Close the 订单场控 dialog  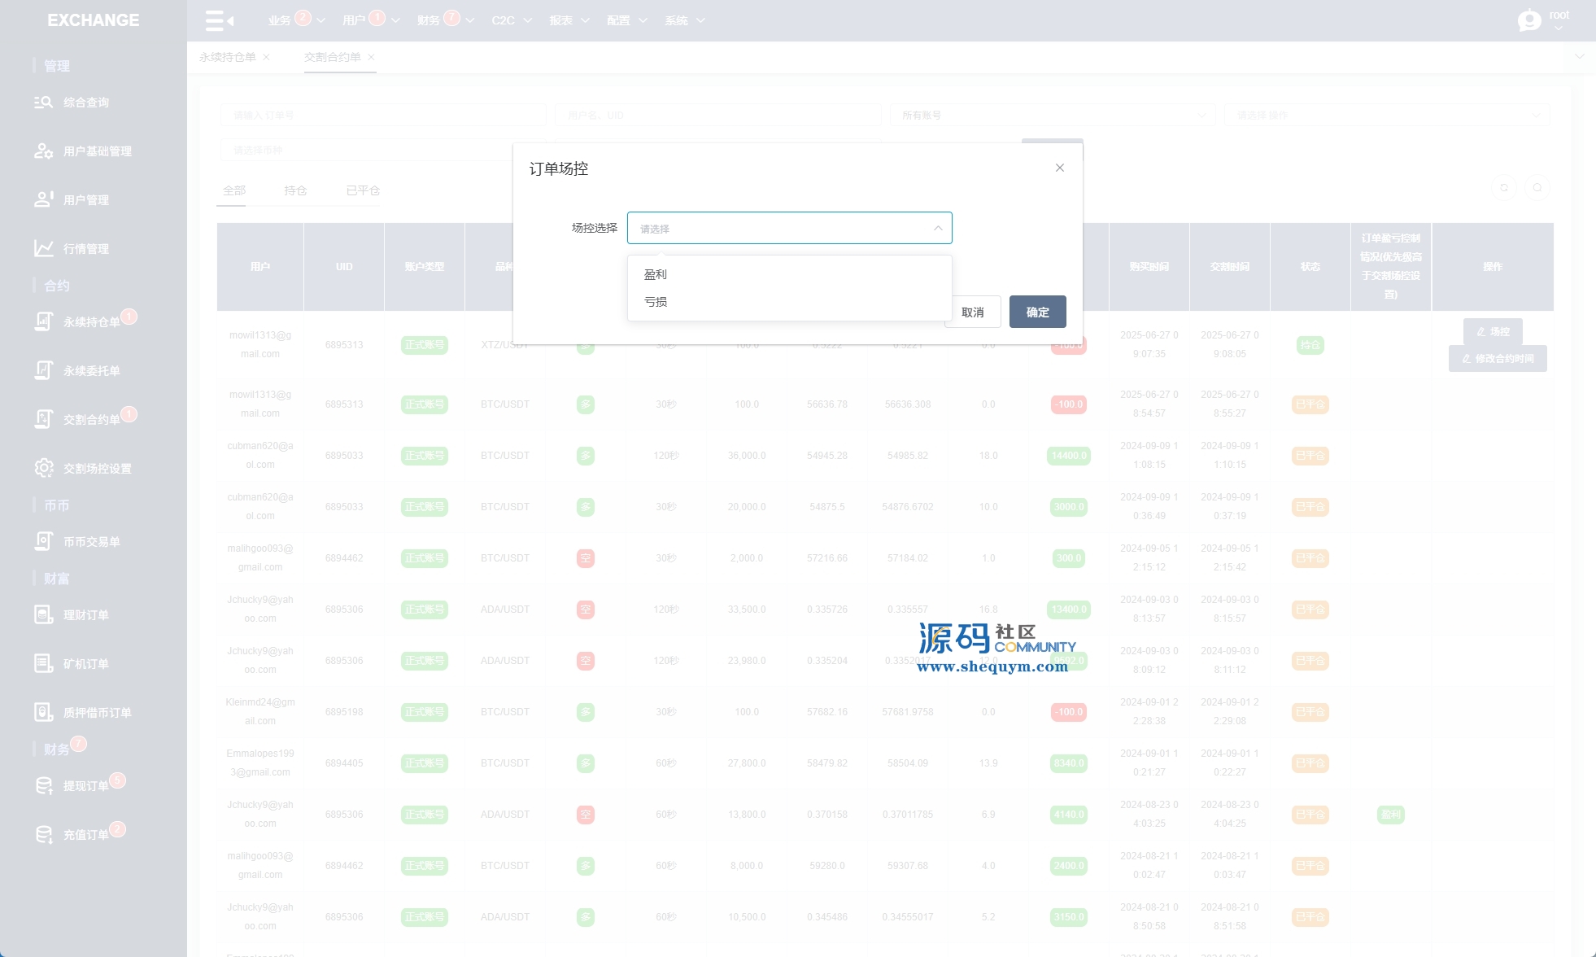(x=1059, y=168)
